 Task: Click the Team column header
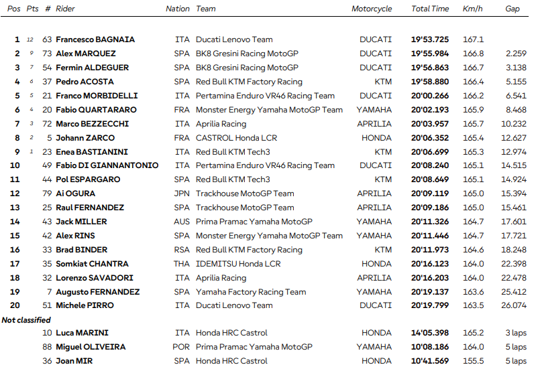206,9
